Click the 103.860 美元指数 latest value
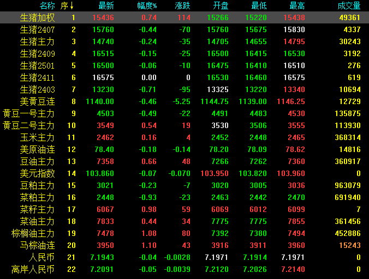This screenshot has height=279, width=369. pyautogui.click(x=100, y=173)
